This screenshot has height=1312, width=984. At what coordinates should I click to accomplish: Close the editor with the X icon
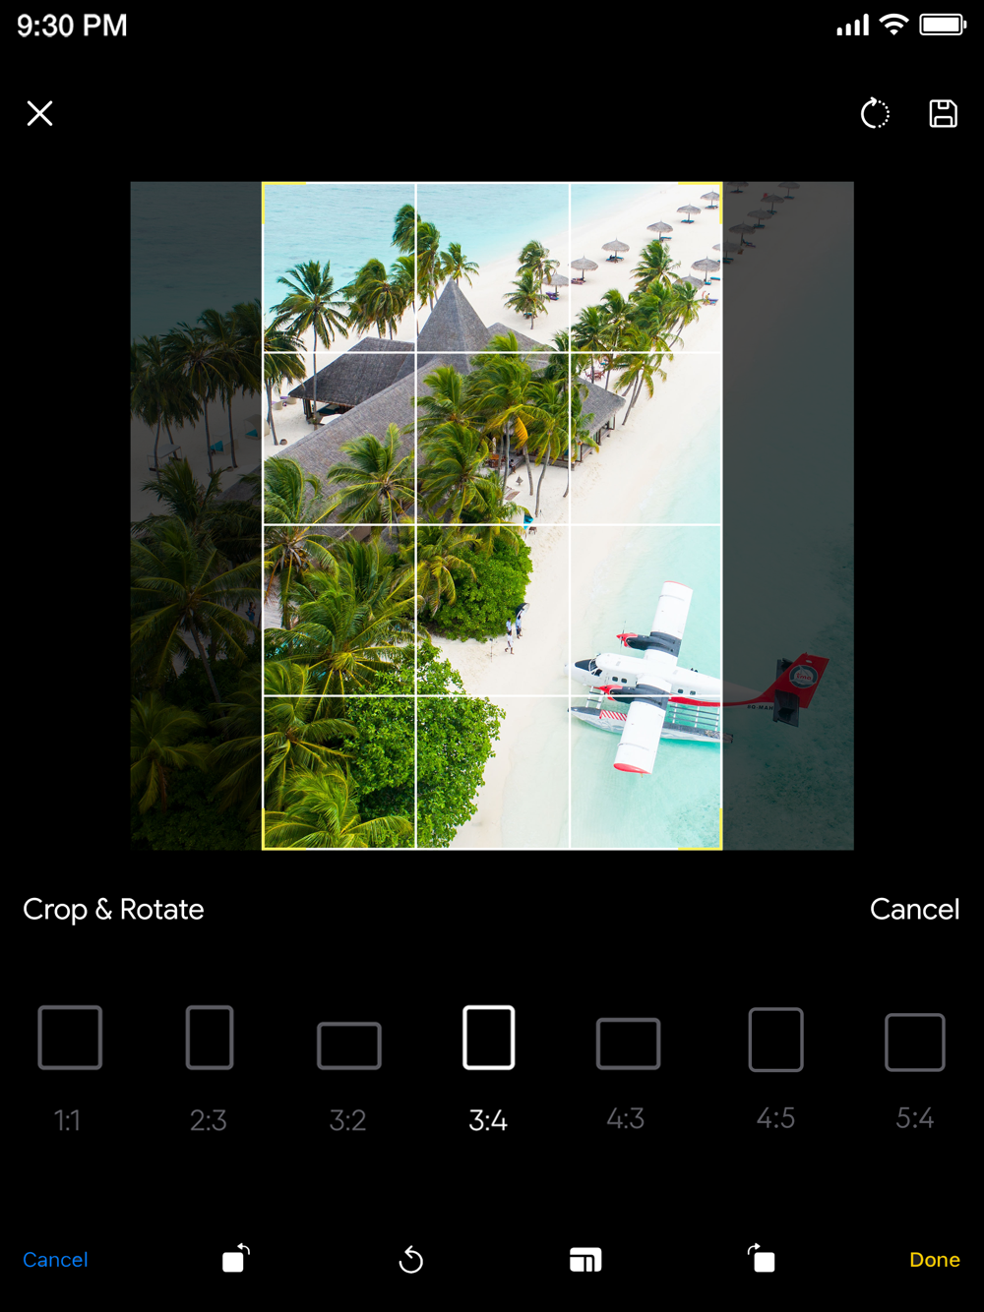(39, 113)
